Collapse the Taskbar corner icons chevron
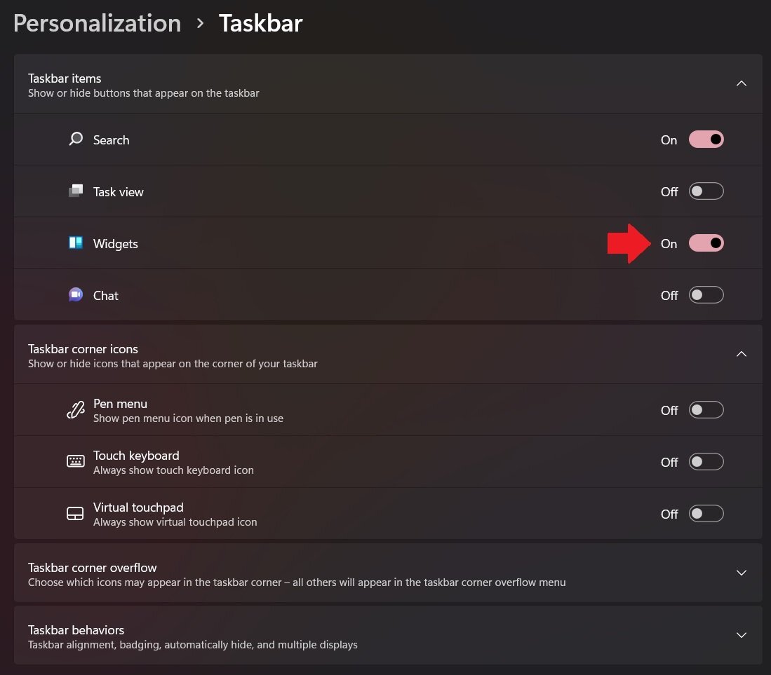This screenshot has width=771, height=675. tap(742, 354)
